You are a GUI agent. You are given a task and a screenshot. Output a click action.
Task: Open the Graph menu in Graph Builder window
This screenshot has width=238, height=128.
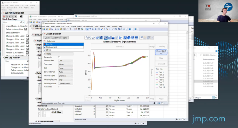click(x=79, y=26)
